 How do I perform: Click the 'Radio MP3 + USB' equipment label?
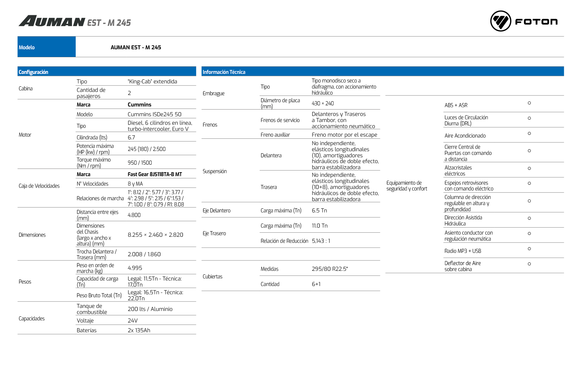[463, 251]
